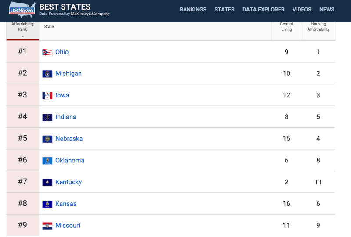Screen dimensions: 351x237
Task: Click the Iowa state flag icon
Action: coord(47,96)
